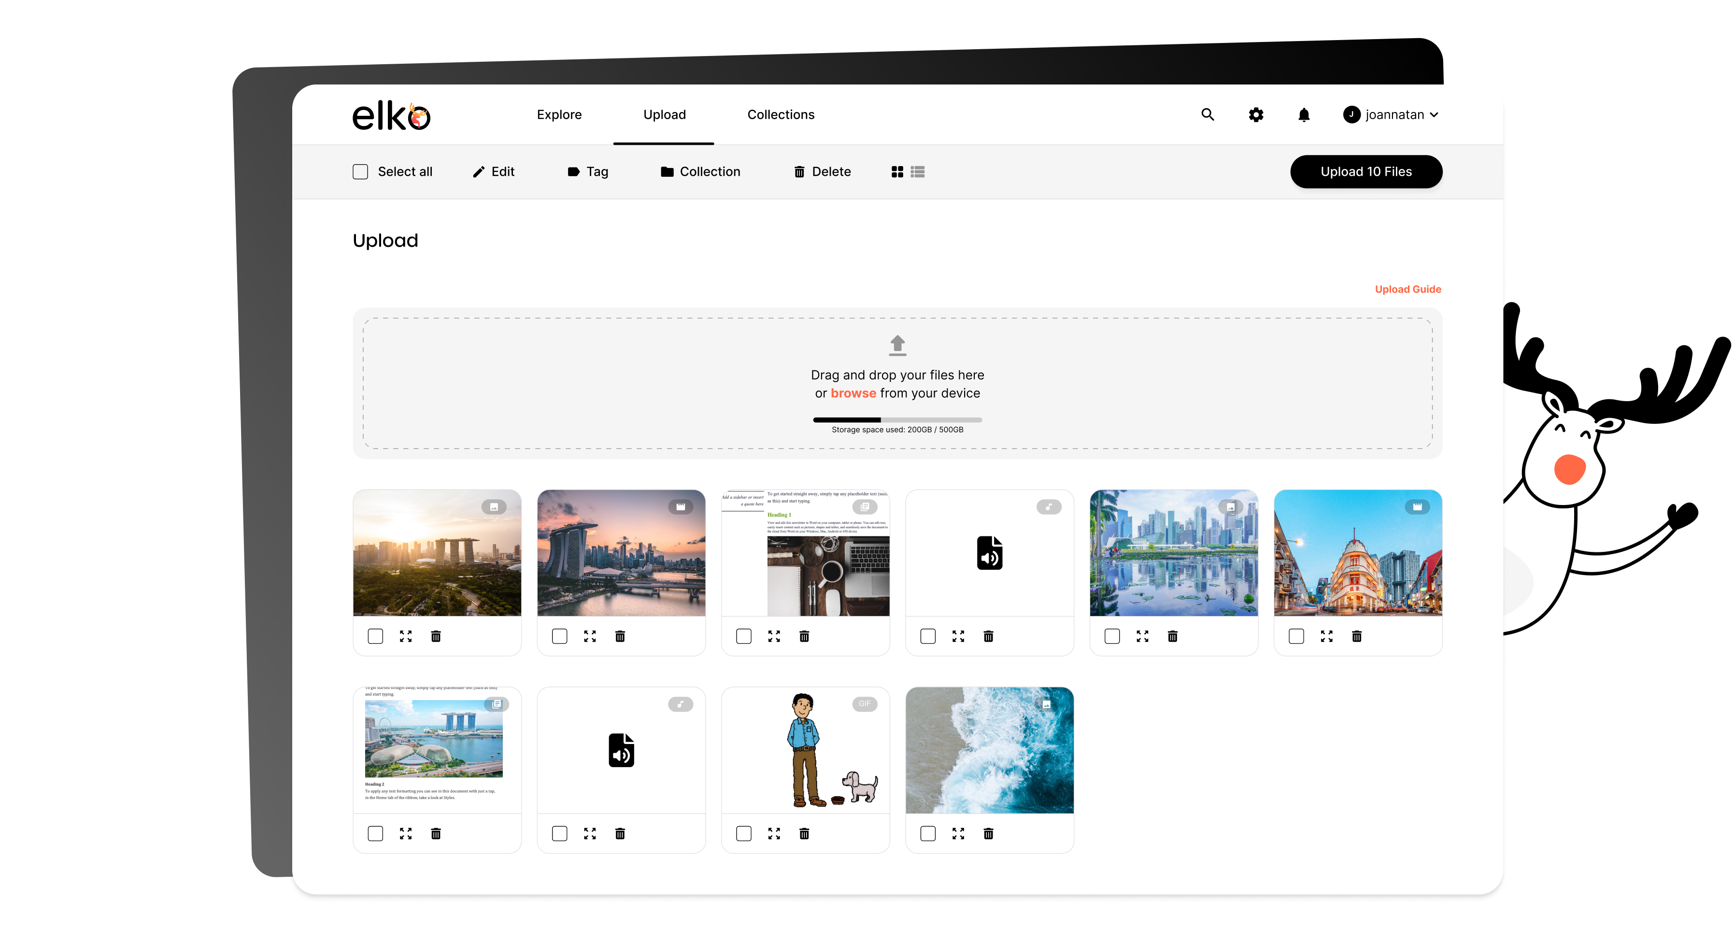The width and height of the screenshot is (1734, 927).
Task: Switch to list view layout
Action: pyautogui.click(x=918, y=171)
